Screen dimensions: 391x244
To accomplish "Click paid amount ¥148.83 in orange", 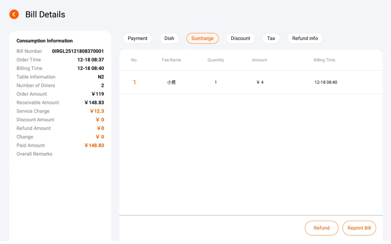I will point(94,145).
